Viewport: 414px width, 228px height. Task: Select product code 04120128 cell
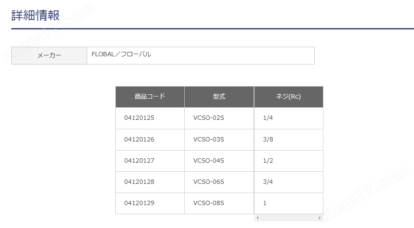coord(150,182)
